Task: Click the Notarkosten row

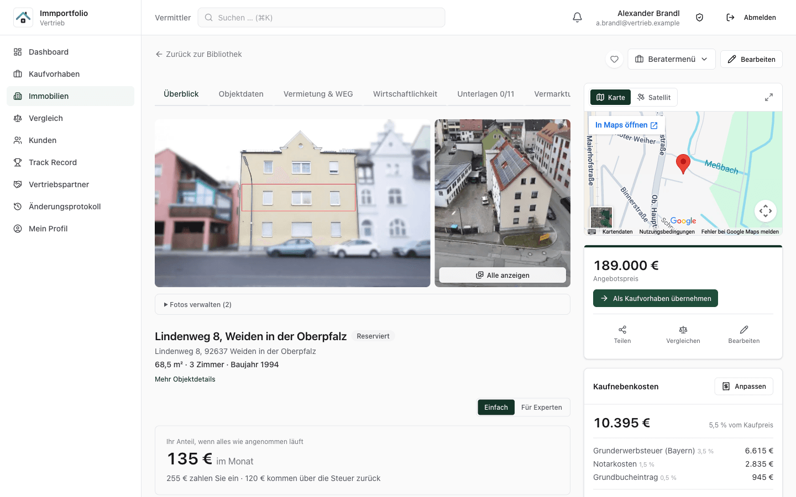Action: tap(683, 464)
